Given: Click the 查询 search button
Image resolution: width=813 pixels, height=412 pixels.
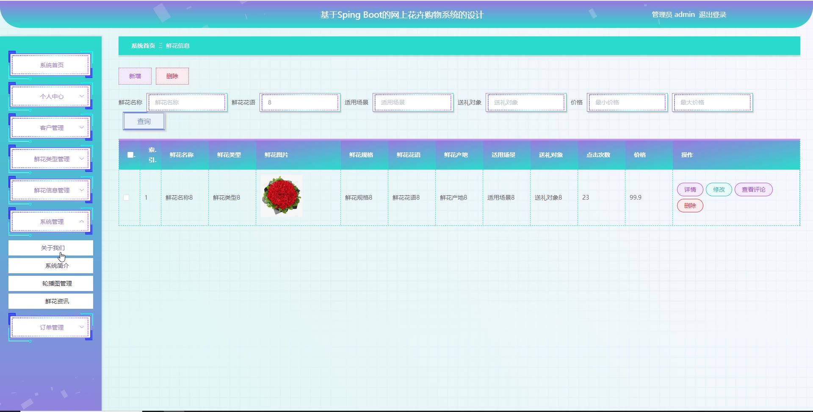Looking at the screenshot, I should coord(144,121).
